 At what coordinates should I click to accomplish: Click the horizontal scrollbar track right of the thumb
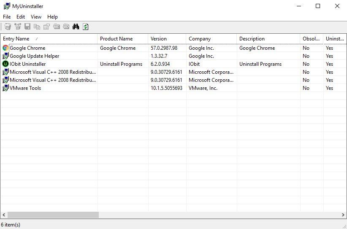pyautogui.click(x=219, y=215)
